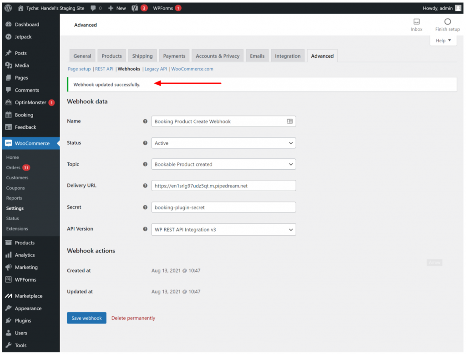Select the OptinMonster sidebar icon
Viewport: 466px width, 354px height.
pos(9,102)
